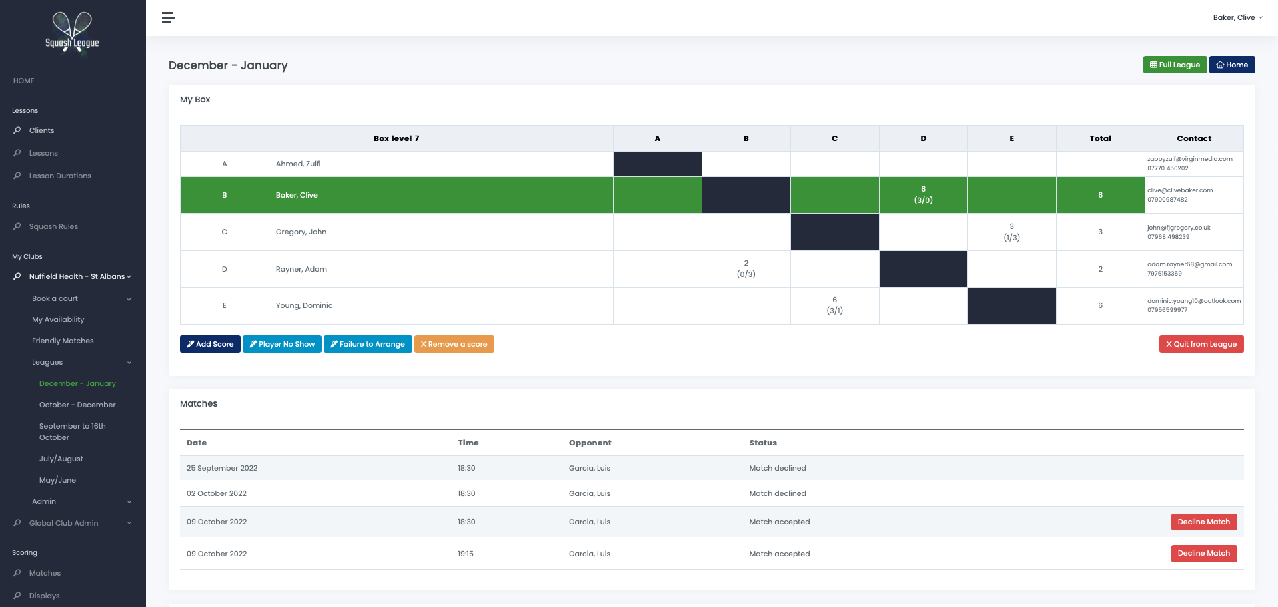1278x607 pixels.
Task: Expand Global Club Admin menu
Action: click(x=129, y=524)
